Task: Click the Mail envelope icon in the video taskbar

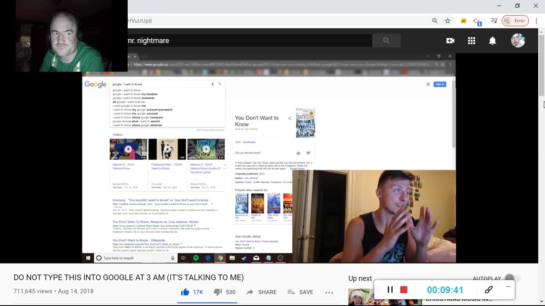Action: (x=256, y=258)
